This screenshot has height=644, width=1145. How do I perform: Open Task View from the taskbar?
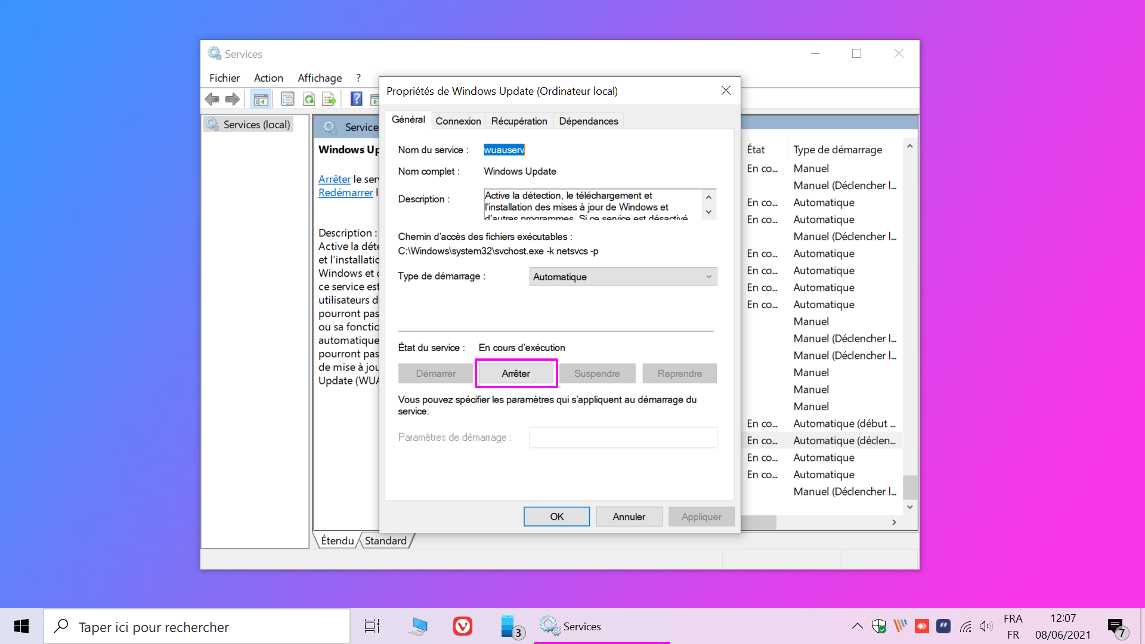tap(372, 626)
